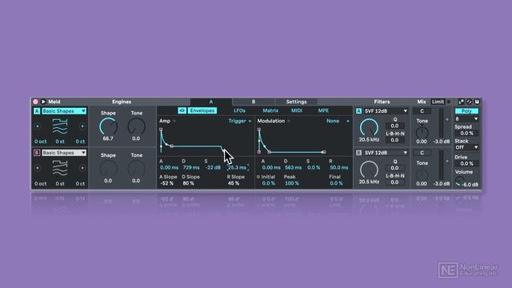Toggle the Poly voice mode button

466,111
